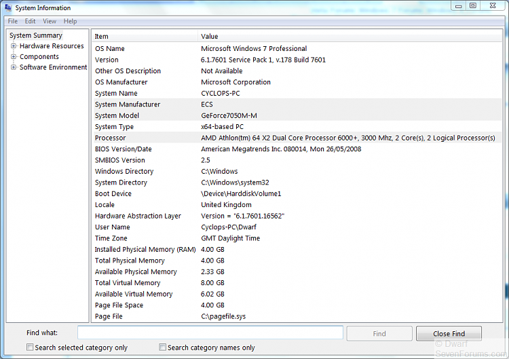Screen dimensions: 509x359
Task: Click the Time Zone row label
Action: tap(111, 238)
